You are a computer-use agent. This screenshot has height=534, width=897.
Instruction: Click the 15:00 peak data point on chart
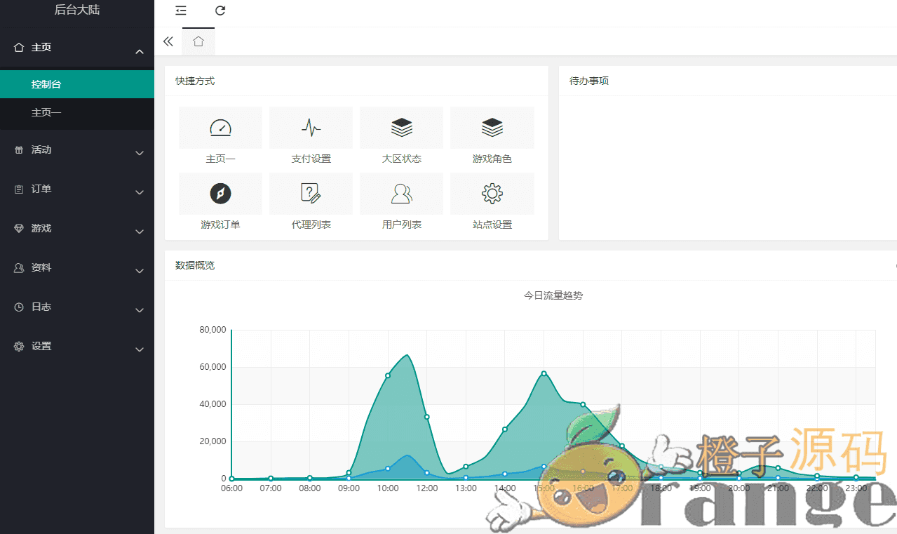(x=544, y=373)
